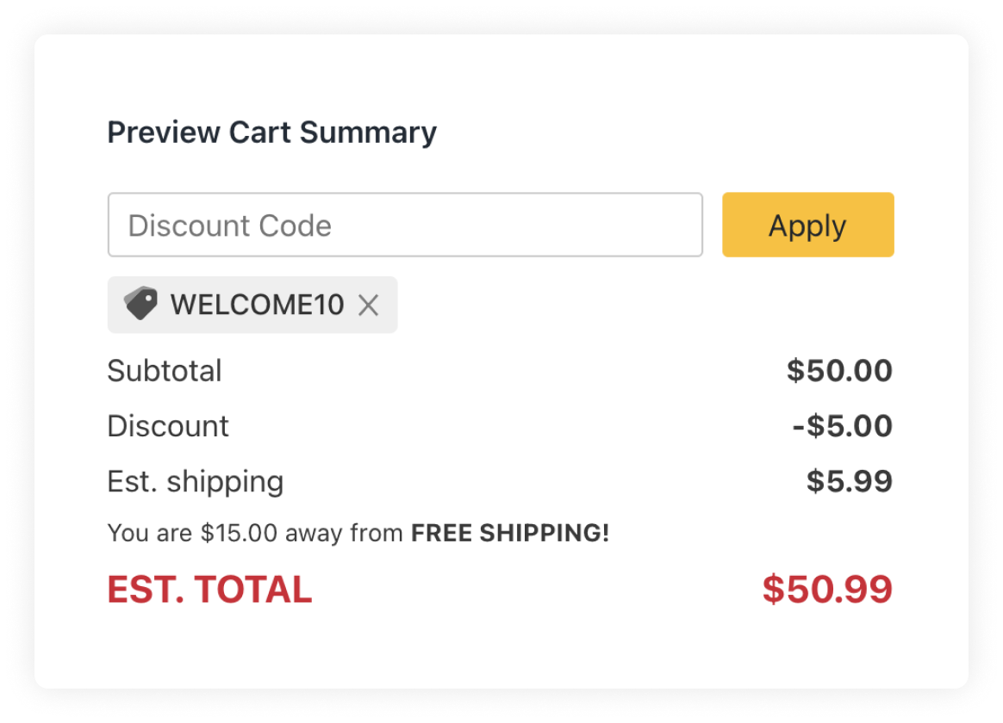Click the X to remove WELCOME10 code
1003x723 pixels.
tap(370, 305)
